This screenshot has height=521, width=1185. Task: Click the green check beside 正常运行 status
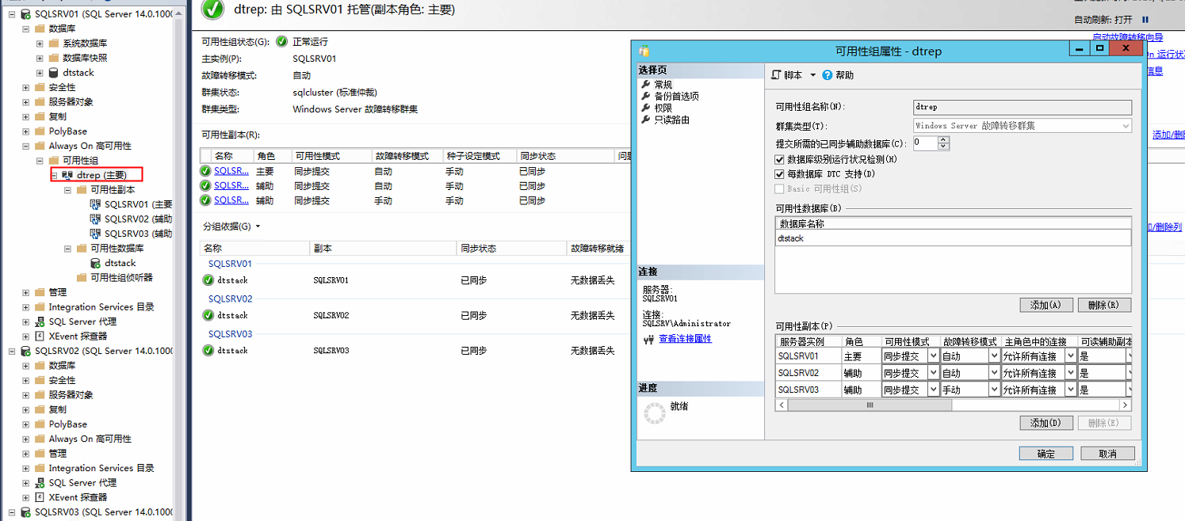pos(282,41)
